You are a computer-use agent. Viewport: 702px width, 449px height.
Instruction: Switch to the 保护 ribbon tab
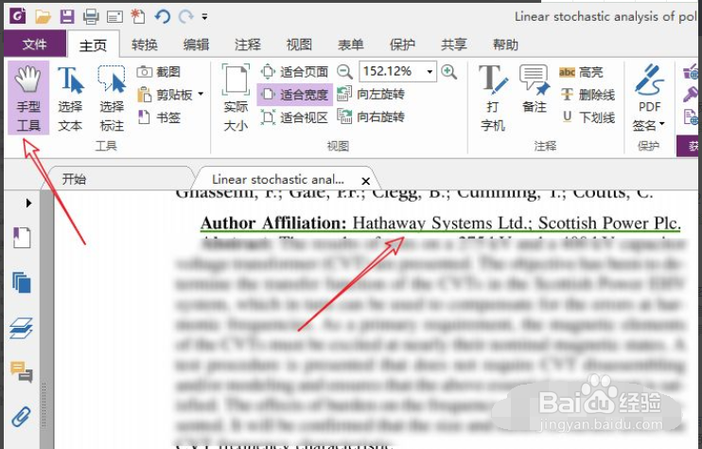402,45
